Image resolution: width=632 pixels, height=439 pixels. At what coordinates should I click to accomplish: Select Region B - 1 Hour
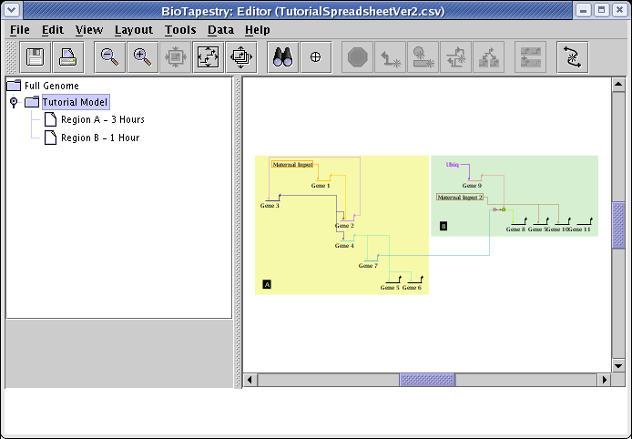99,138
